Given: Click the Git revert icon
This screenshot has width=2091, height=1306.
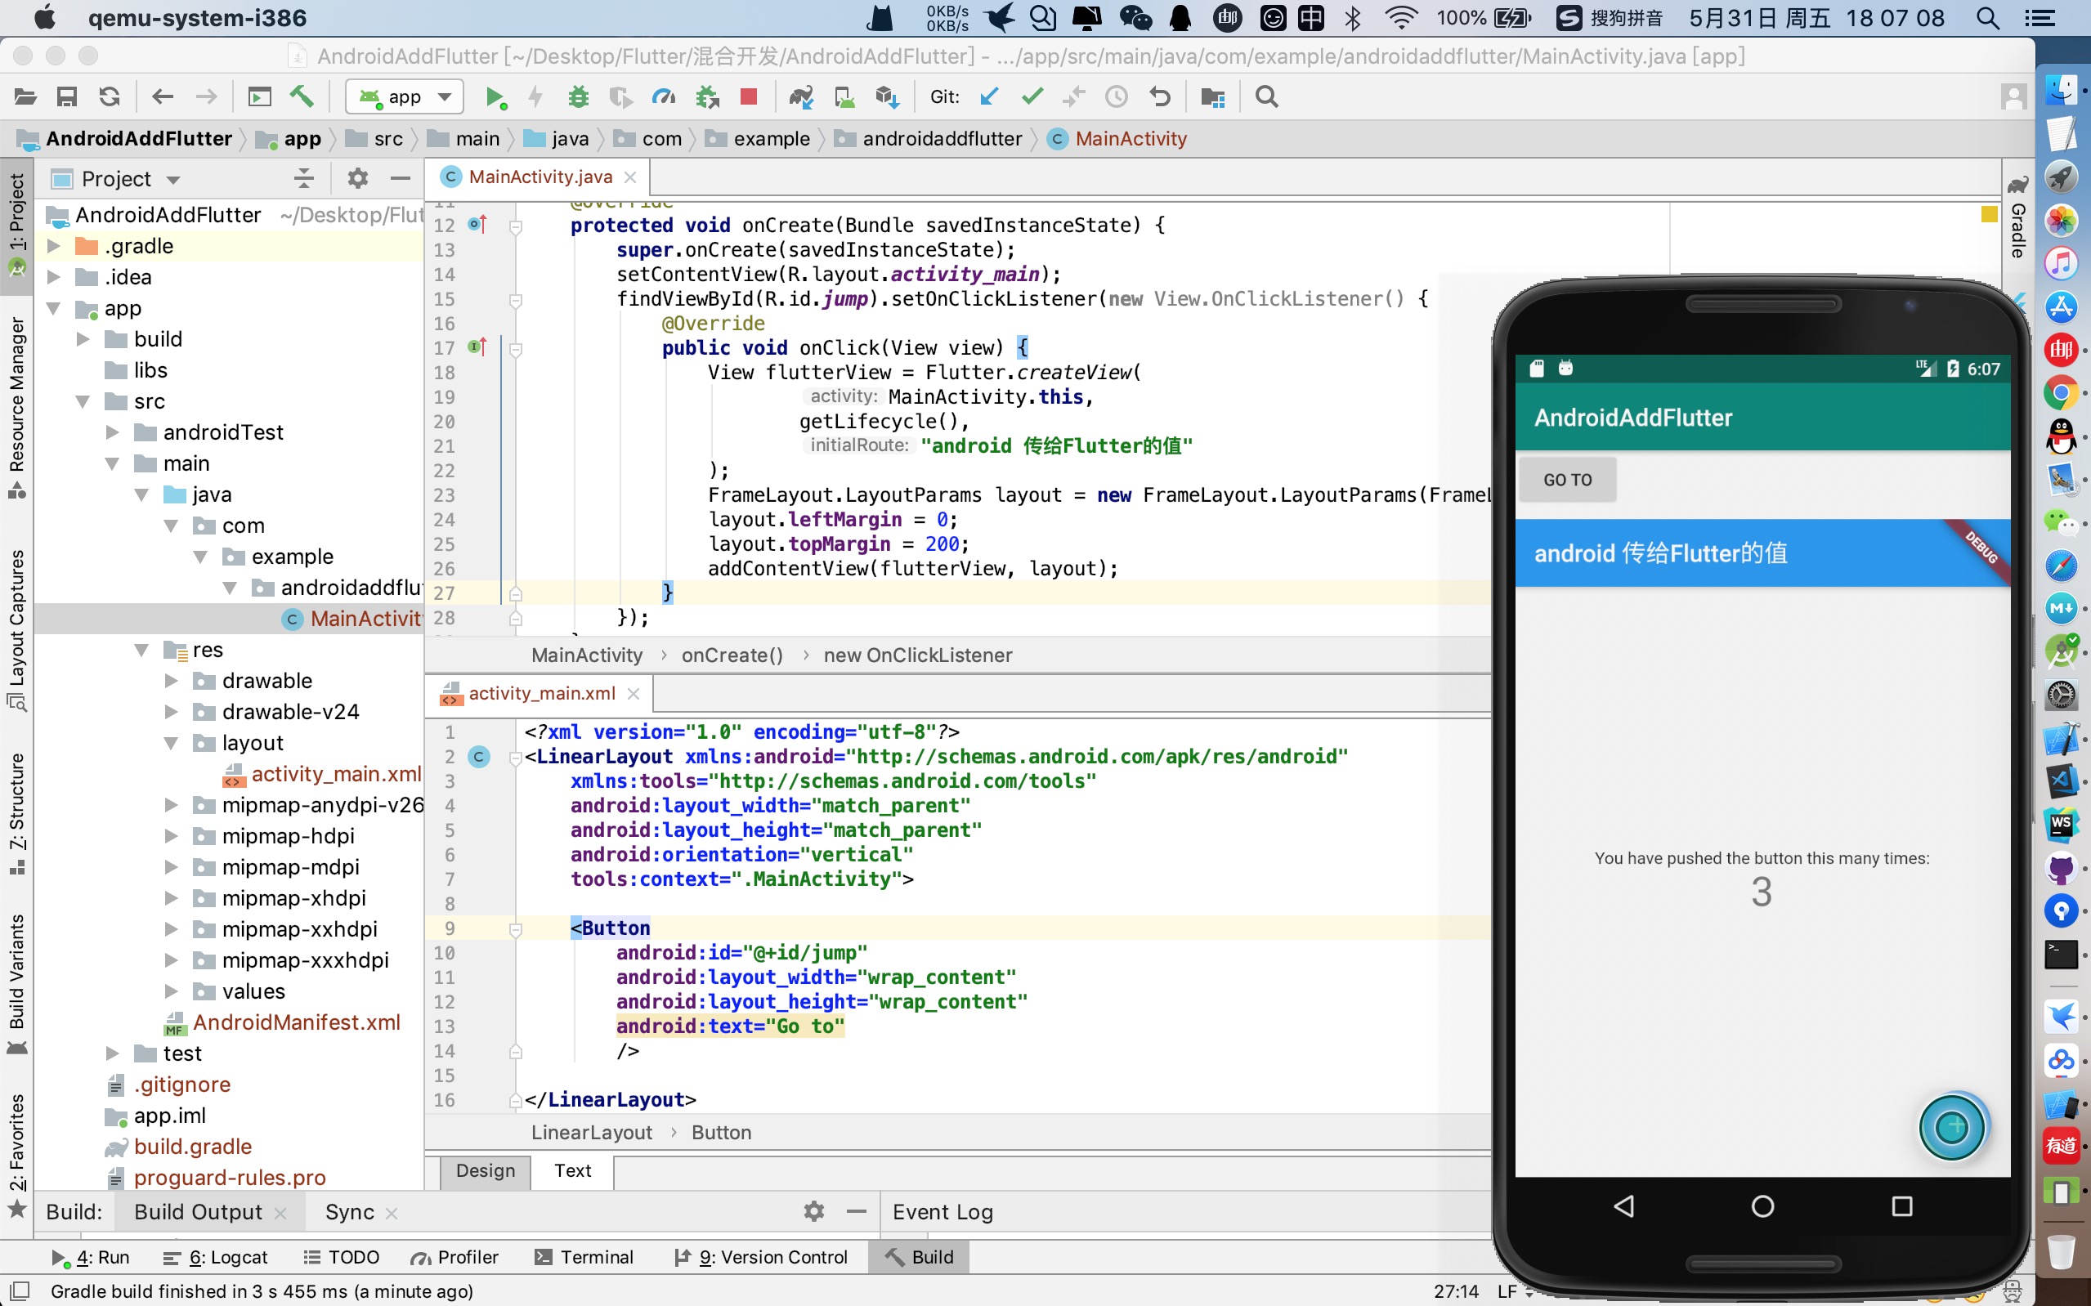Looking at the screenshot, I should [x=1160, y=96].
